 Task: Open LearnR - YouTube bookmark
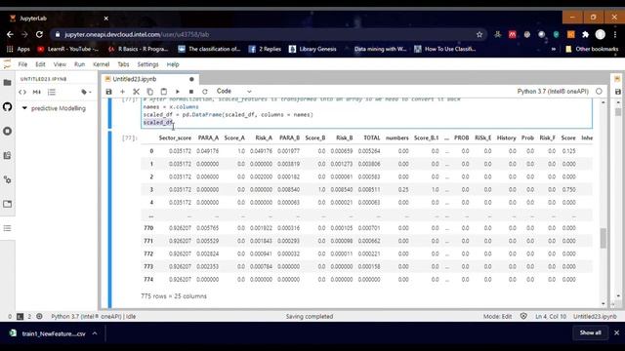click(67, 49)
